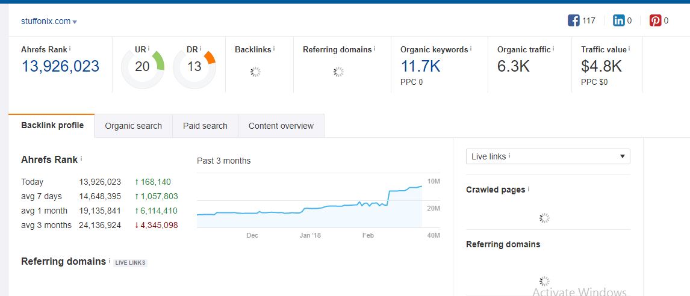
Task: Click the info icon beside Organic traffic
Action: click(x=553, y=48)
